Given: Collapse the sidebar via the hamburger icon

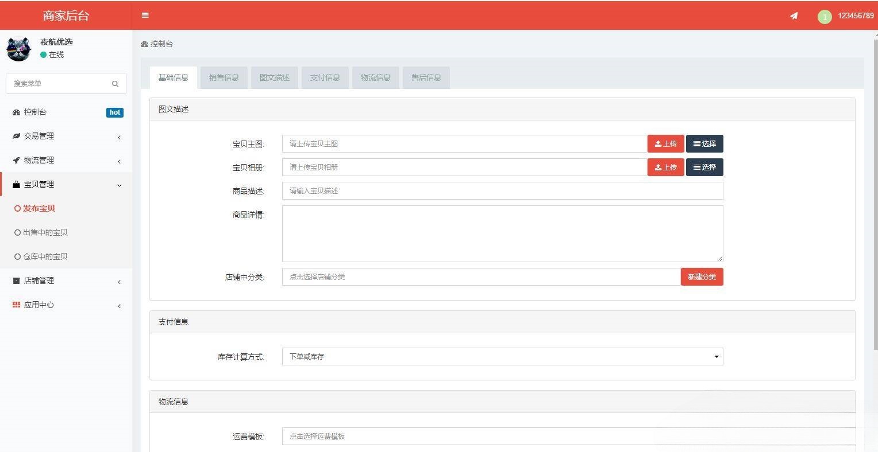Looking at the screenshot, I should click(x=145, y=15).
